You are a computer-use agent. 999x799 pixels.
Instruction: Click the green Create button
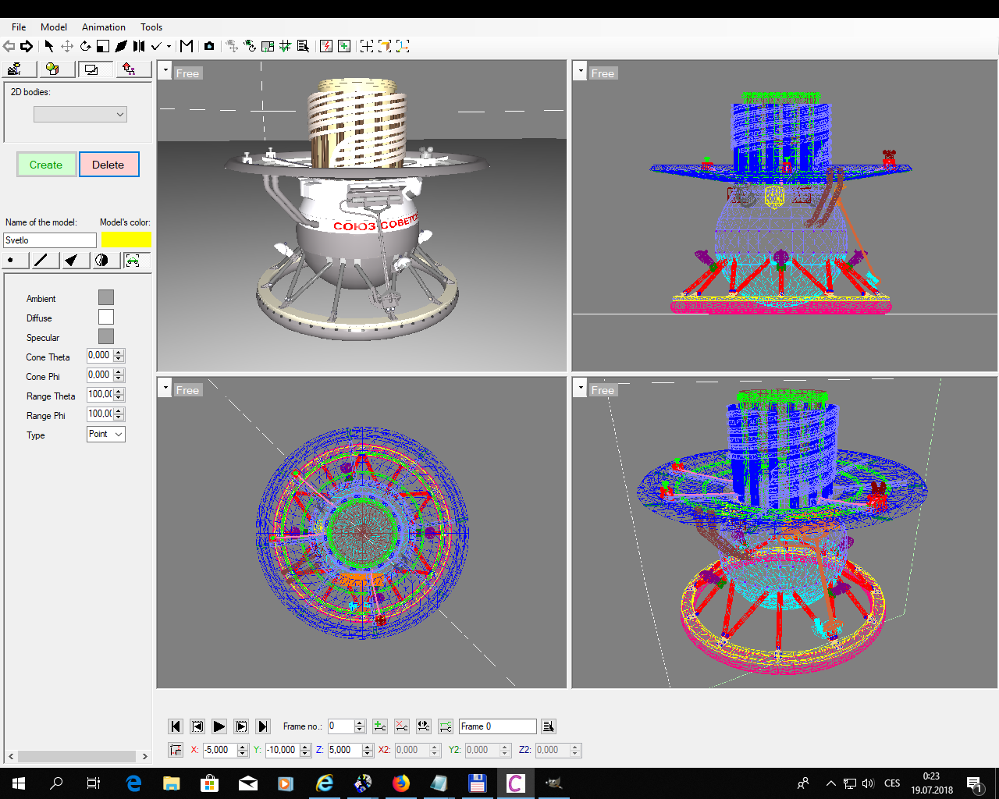click(x=46, y=165)
